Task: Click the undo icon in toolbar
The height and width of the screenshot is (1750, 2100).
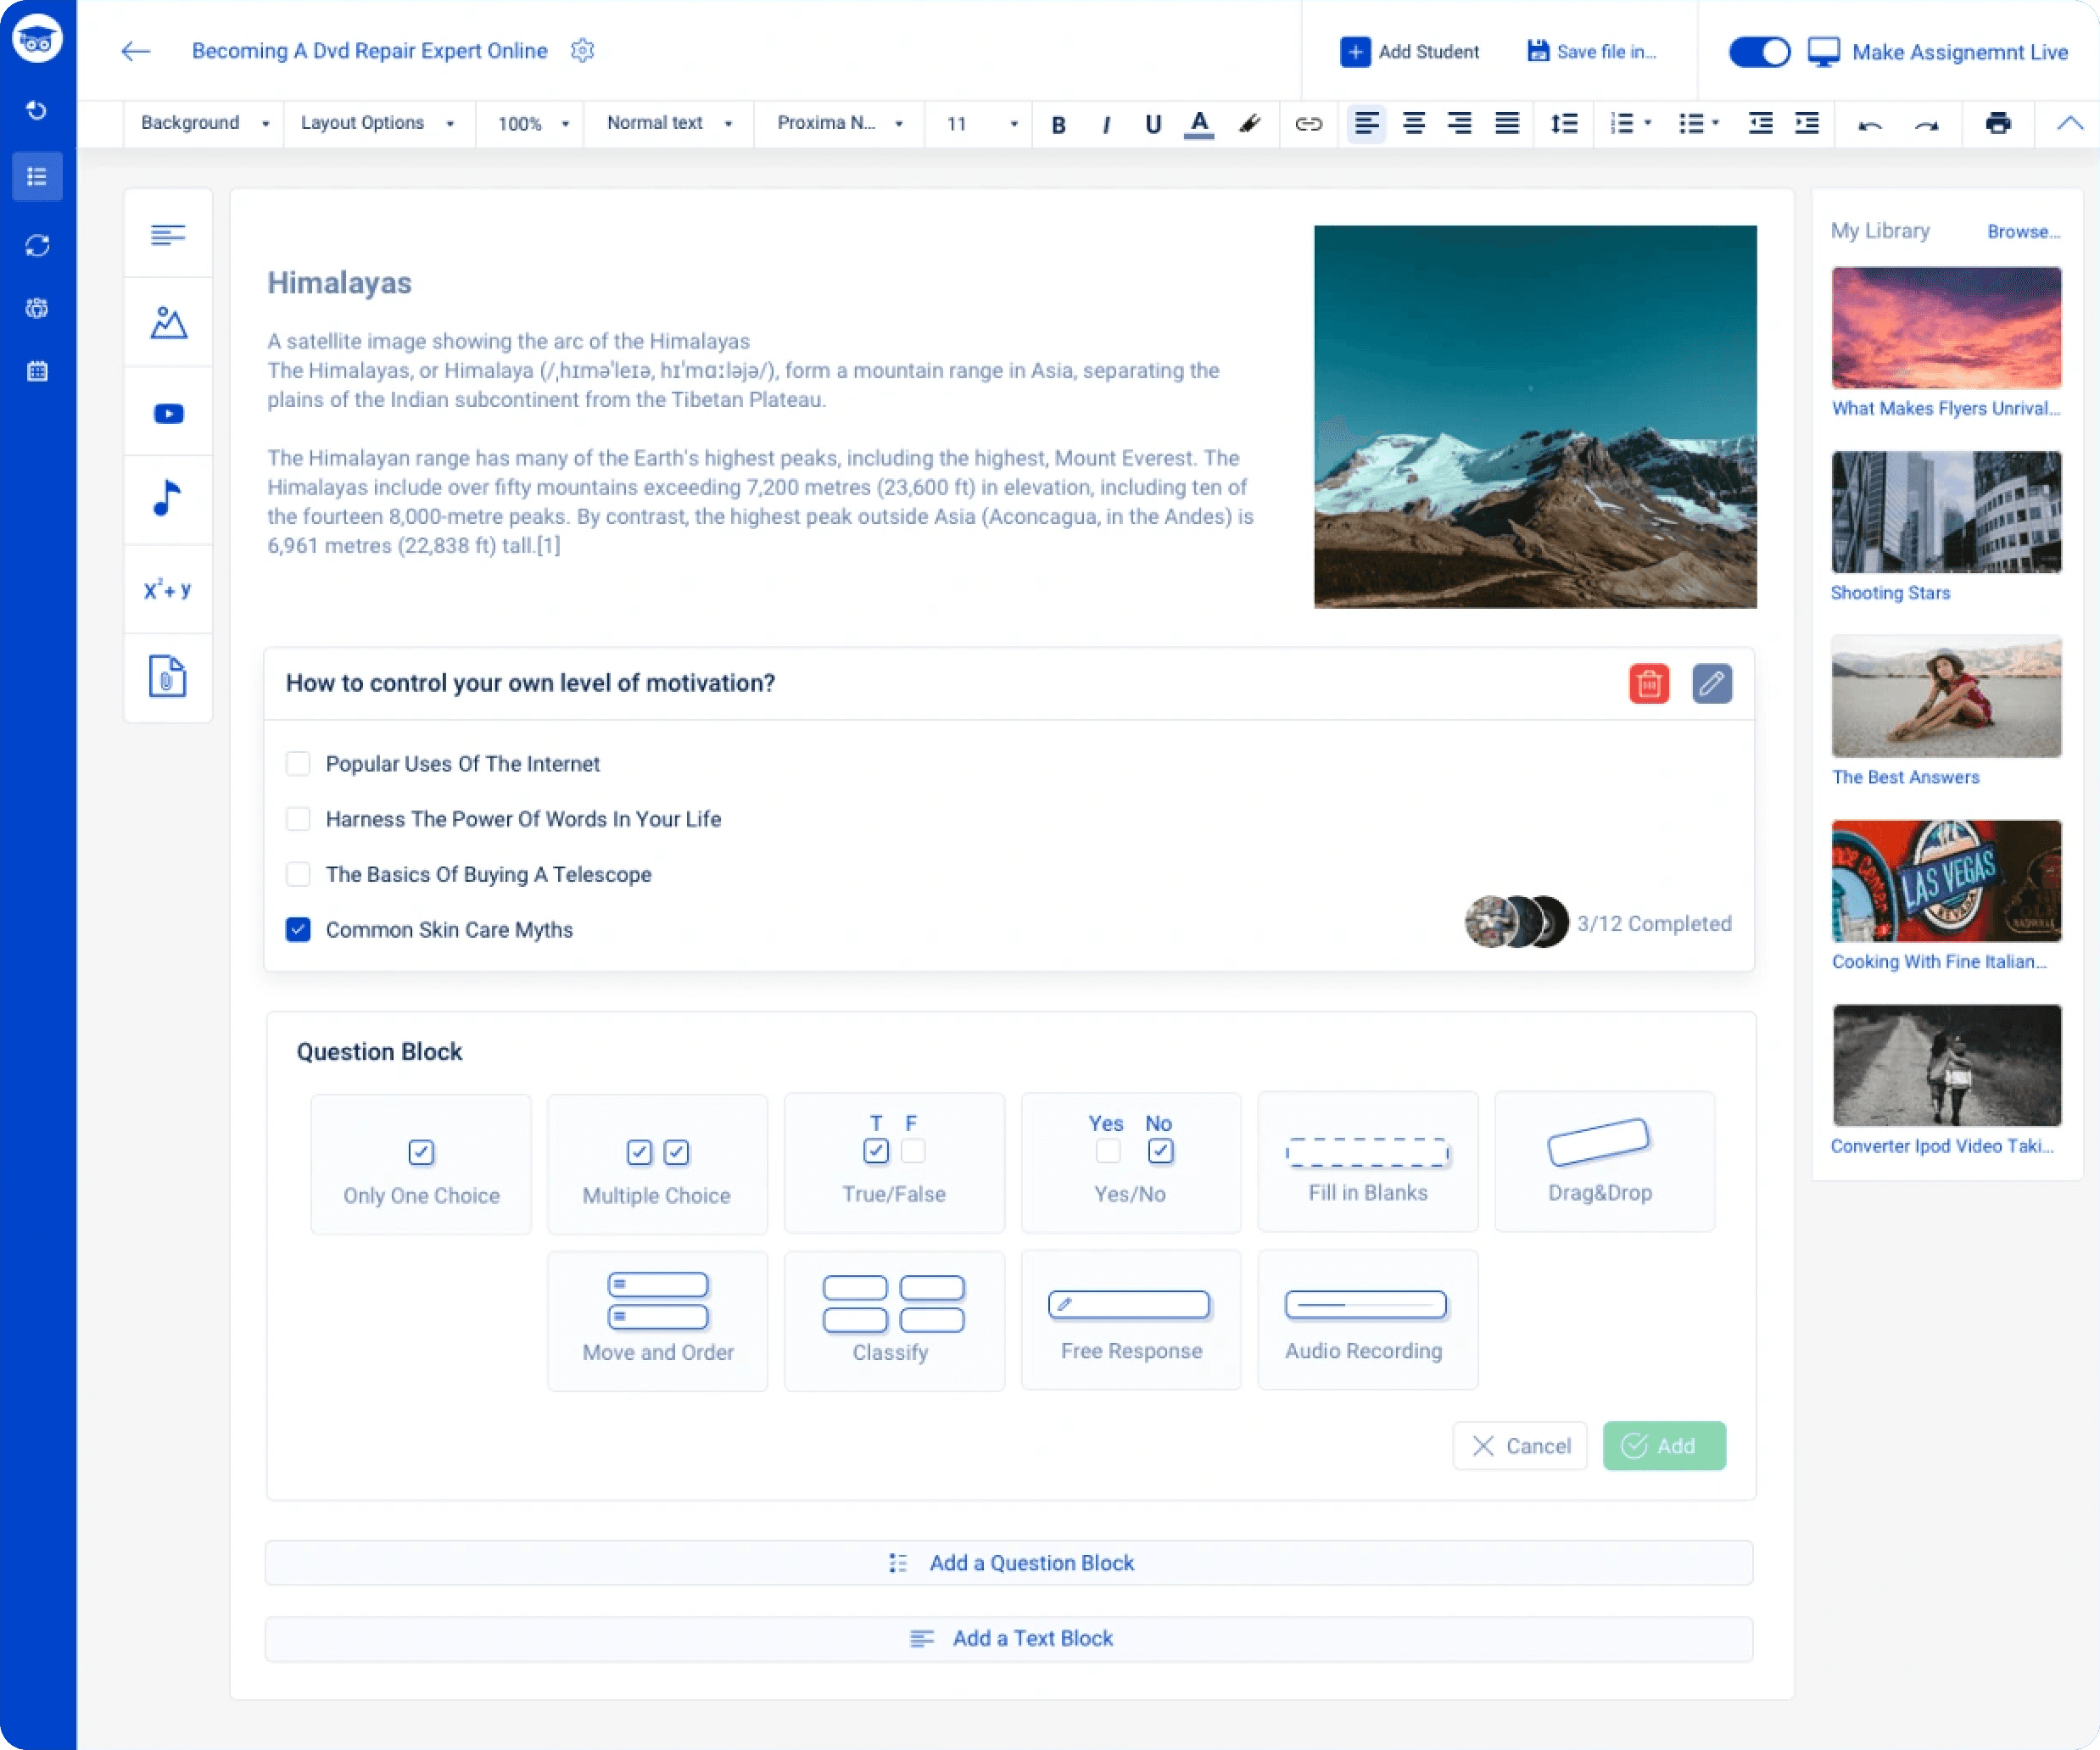Action: click(x=1872, y=124)
